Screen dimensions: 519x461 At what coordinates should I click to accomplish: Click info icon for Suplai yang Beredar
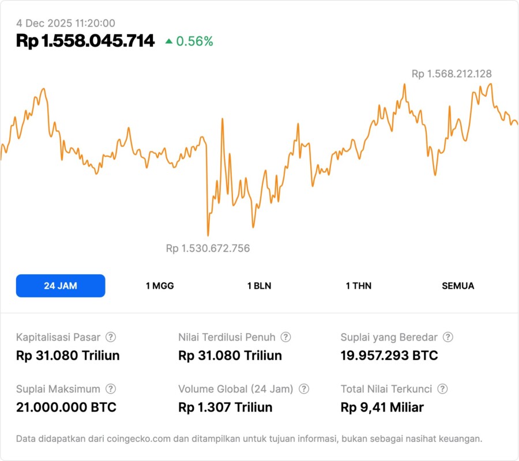pos(447,337)
